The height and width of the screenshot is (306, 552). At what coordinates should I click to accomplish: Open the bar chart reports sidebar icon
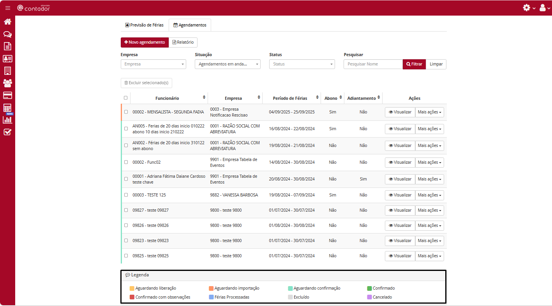pyautogui.click(x=7, y=120)
